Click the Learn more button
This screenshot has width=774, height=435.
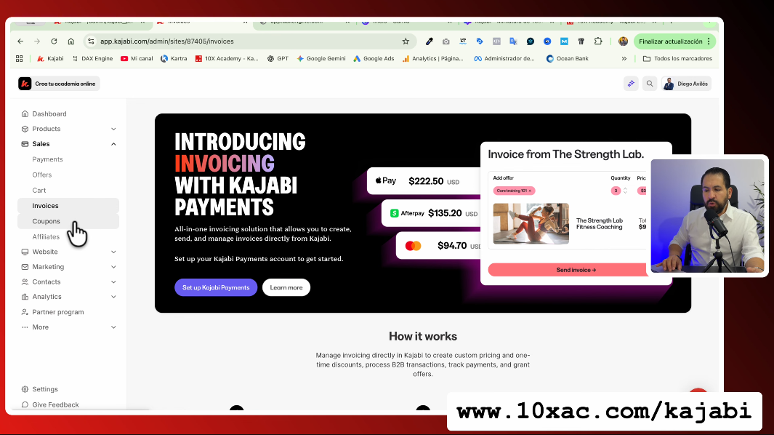tap(286, 287)
